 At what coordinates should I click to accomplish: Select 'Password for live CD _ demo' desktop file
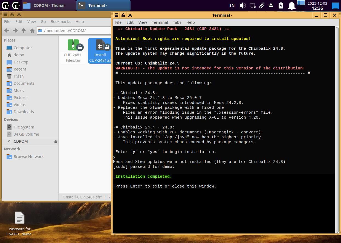(x=19, y=224)
